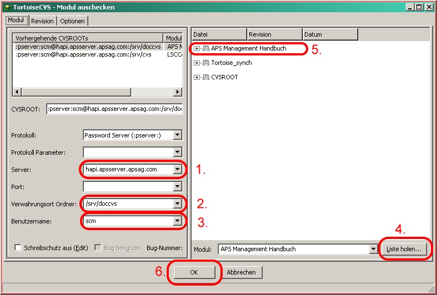Image resolution: width=437 pixels, height=295 pixels.
Task: Open the Protokoll dropdown
Action: click(177, 135)
